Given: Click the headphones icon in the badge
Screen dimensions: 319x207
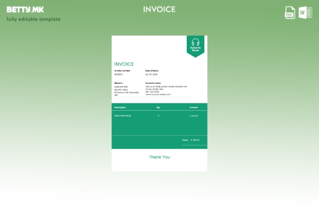Looking at the screenshot, I should (x=196, y=42).
